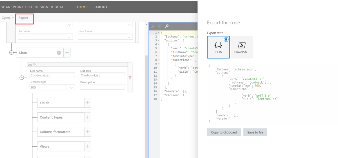Click the compact JSON icon in editor toolbar

[x=160, y=26]
